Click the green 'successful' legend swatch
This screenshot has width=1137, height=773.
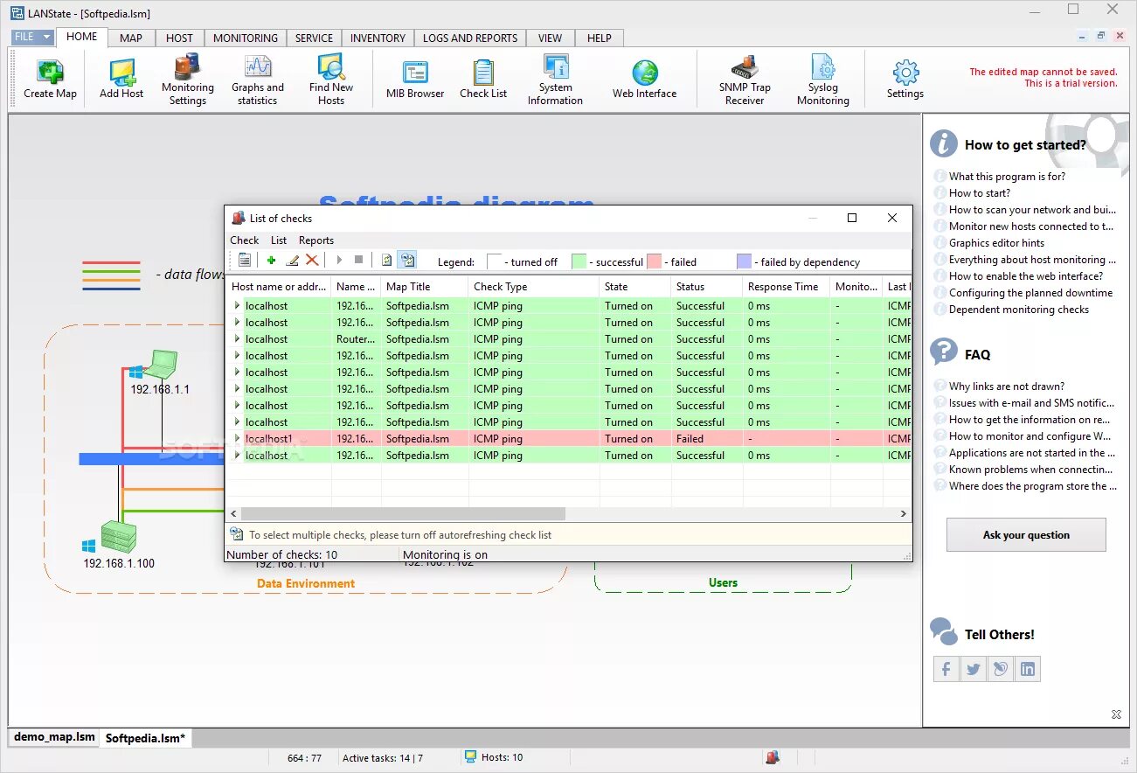[x=579, y=261]
